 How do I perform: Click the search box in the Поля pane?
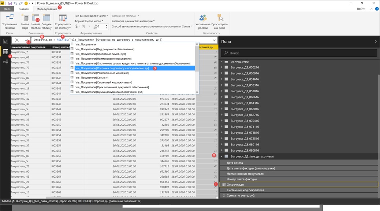[x=299, y=53]
